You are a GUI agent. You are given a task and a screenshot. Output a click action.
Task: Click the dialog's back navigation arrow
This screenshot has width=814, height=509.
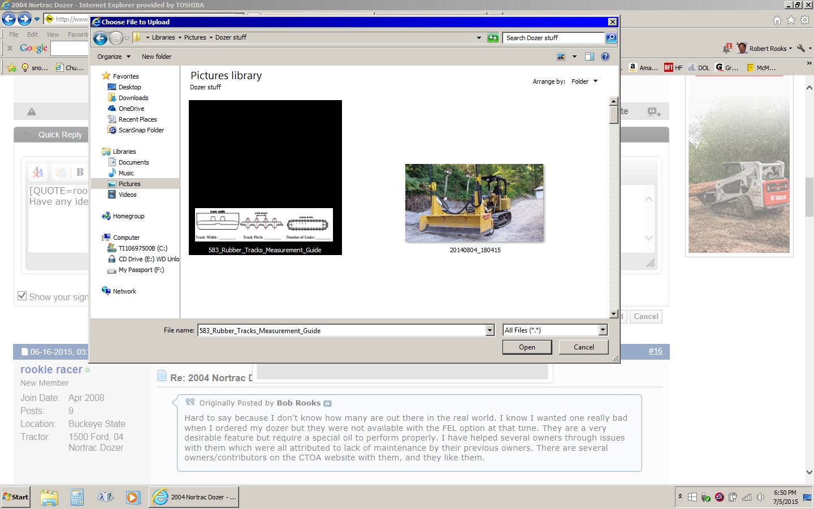(x=100, y=38)
